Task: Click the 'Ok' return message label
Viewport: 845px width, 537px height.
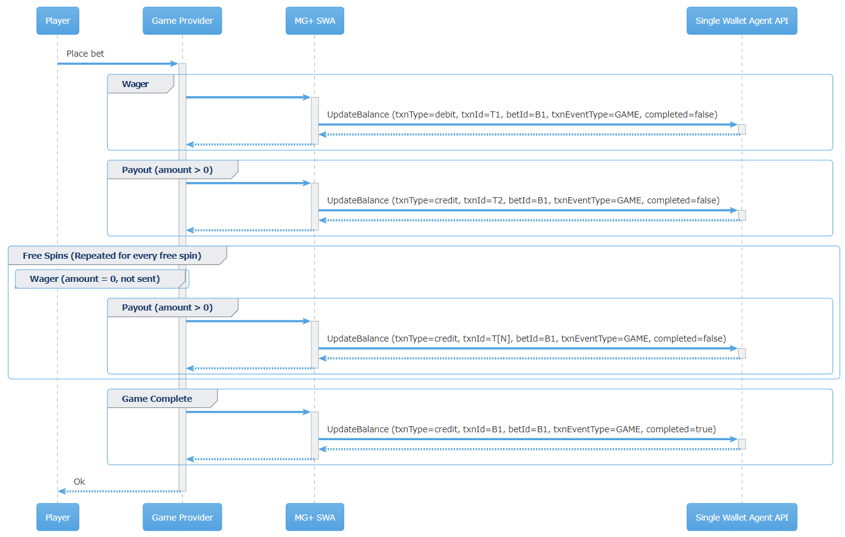Action: (79, 482)
